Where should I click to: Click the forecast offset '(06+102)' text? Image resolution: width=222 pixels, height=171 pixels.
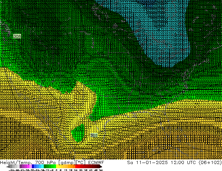click(210, 162)
